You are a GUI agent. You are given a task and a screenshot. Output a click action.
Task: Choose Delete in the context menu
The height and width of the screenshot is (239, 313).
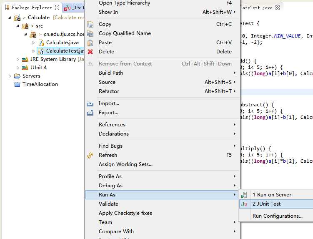coord(163,52)
